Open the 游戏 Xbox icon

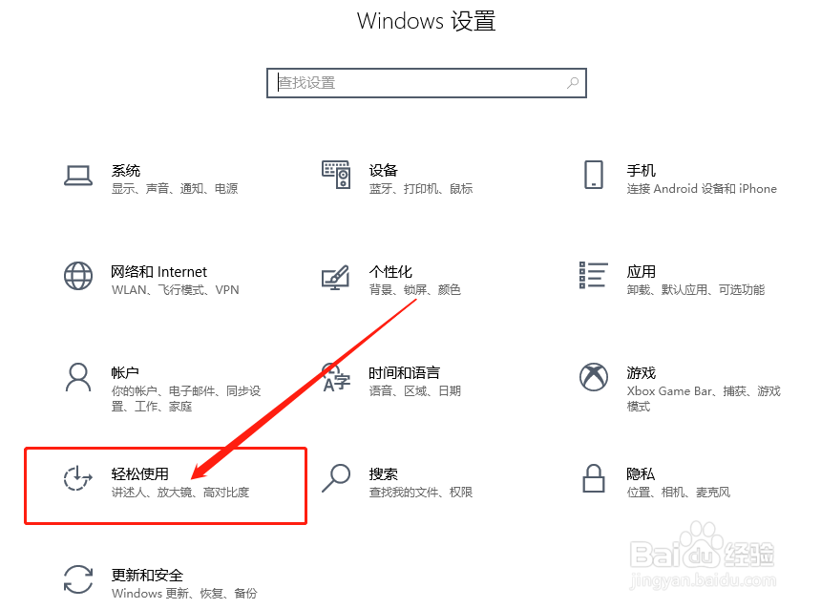coord(593,377)
